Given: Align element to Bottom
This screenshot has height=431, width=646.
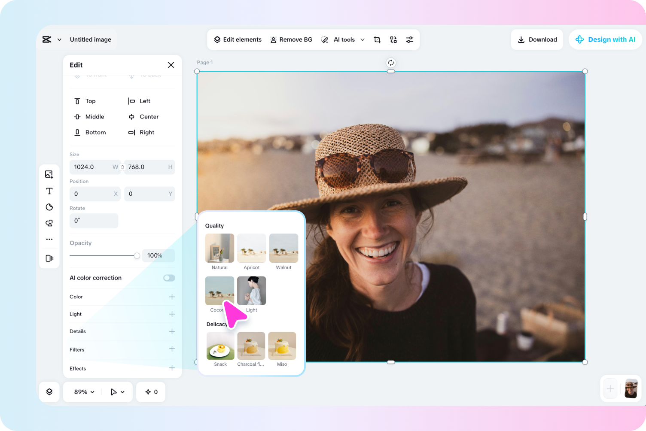Looking at the screenshot, I should coord(90,132).
